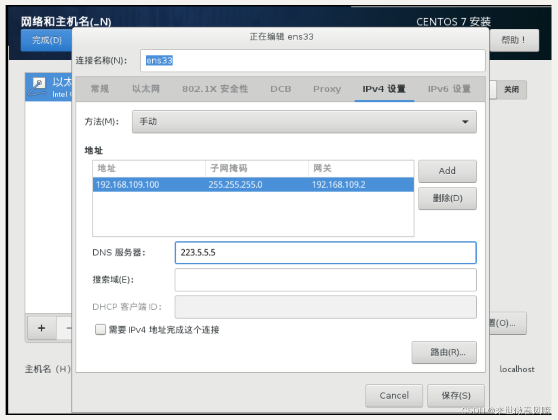Screen dimensions: 558x420
Task: Open the Proxy tab
Action: click(327, 89)
